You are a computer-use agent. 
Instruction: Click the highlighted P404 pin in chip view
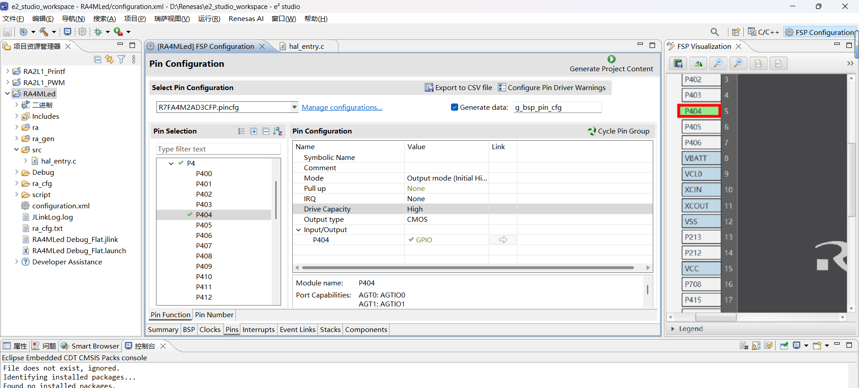point(699,111)
